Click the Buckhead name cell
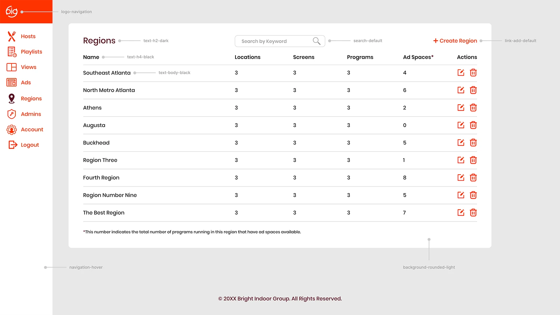 point(96,143)
